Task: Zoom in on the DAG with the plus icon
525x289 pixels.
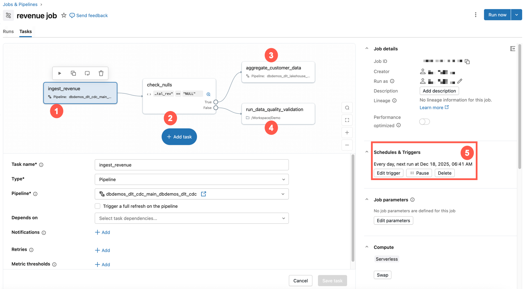Action: click(x=347, y=133)
